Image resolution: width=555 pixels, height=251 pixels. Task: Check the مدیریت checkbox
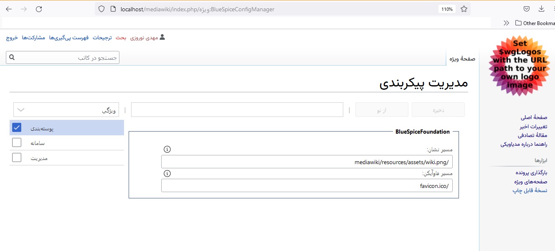(x=17, y=158)
